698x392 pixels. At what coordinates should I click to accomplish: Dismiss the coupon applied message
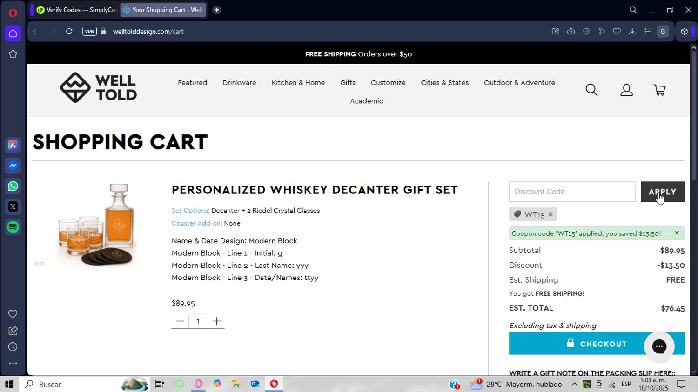(x=677, y=233)
